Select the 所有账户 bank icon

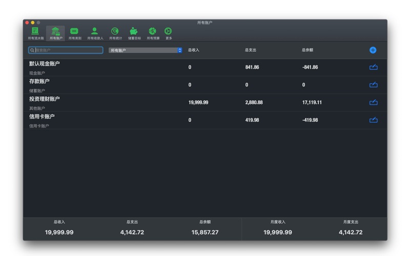coord(55,33)
